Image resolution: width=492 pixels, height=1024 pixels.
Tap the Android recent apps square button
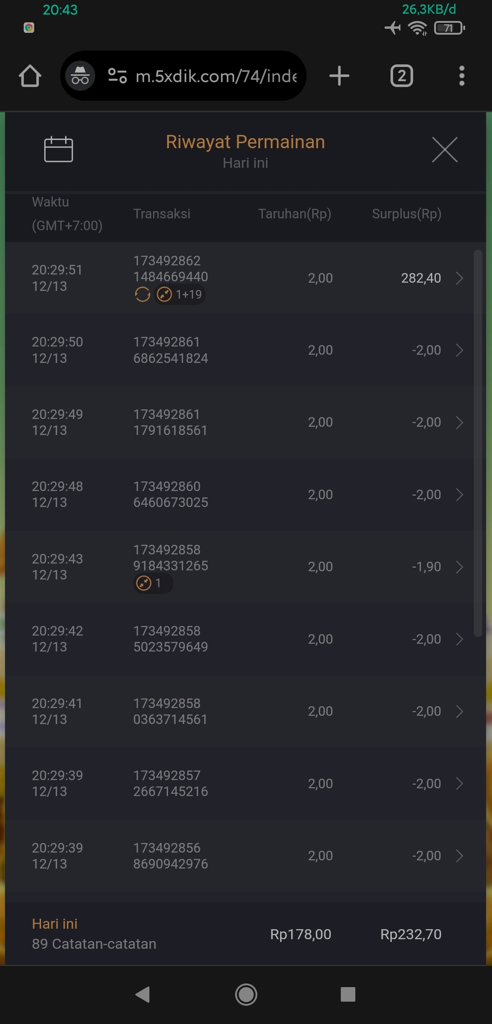348,994
